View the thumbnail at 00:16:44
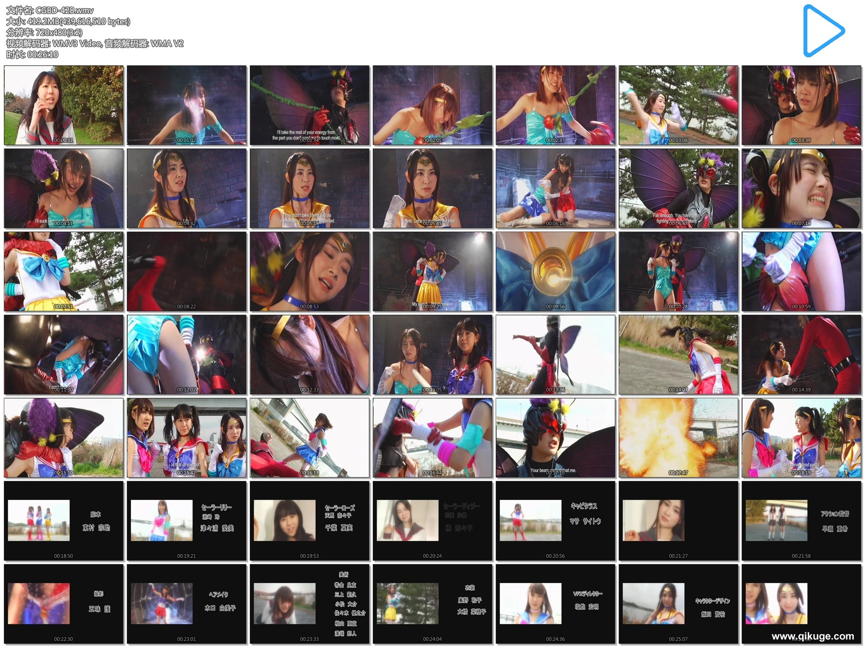Screen dimensions: 865x648 [432, 438]
